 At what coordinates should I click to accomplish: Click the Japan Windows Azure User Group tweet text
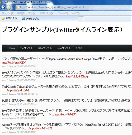coord(67,59)
